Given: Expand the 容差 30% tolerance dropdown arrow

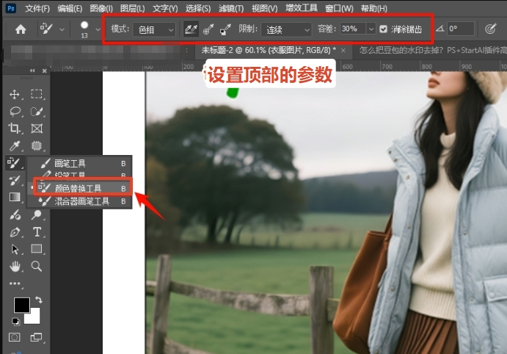Looking at the screenshot, I should pos(371,29).
